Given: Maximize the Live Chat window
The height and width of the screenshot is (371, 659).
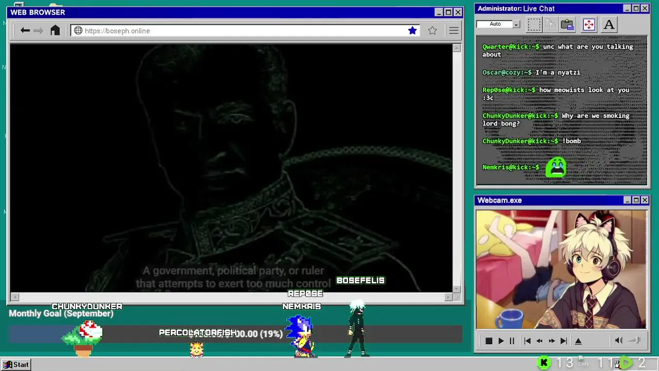Looking at the screenshot, I should [636, 8].
